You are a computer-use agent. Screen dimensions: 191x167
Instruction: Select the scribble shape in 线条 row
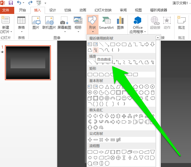click(x=152, y=62)
